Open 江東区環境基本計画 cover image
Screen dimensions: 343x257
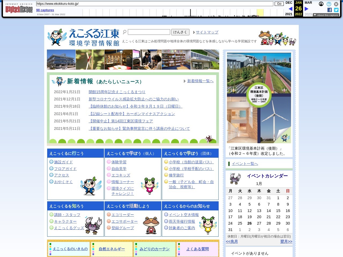coord(259,98)
